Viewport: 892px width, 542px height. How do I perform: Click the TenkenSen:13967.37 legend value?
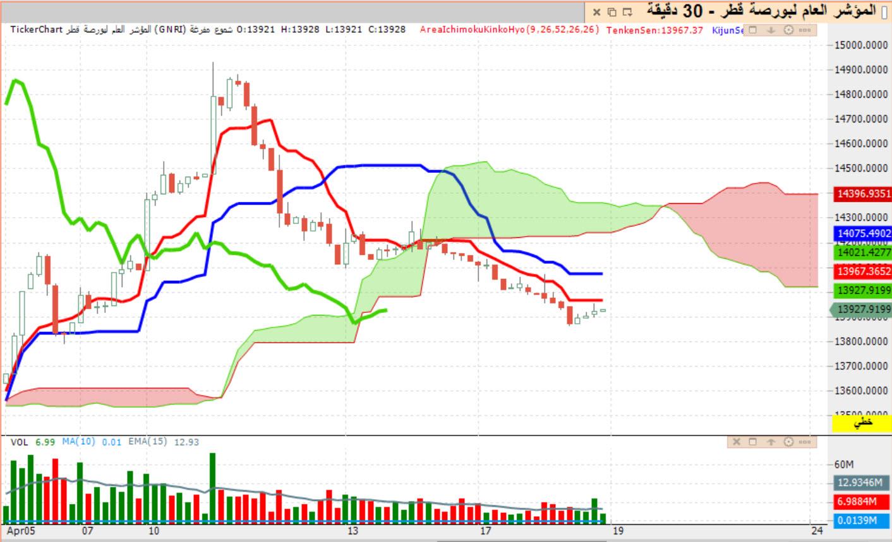coord(654,30)
